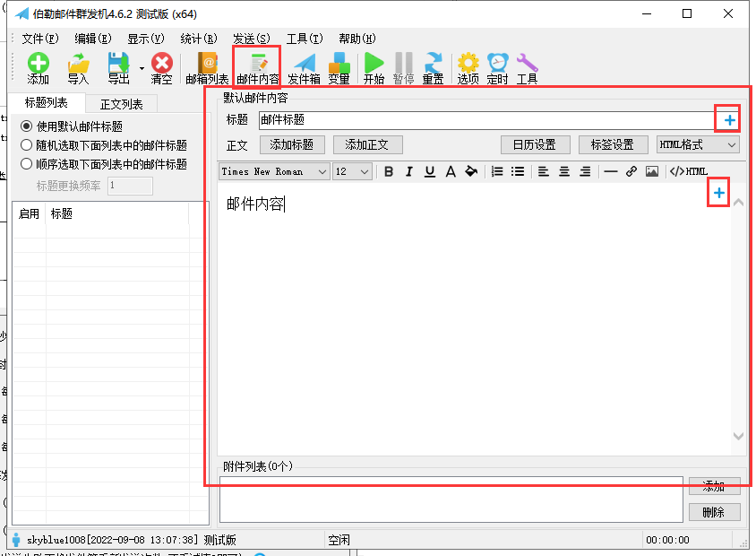This screenshot has width=756, height=556.
Task: Switch to the 标题列表 tab
Action: click(47, 103)
